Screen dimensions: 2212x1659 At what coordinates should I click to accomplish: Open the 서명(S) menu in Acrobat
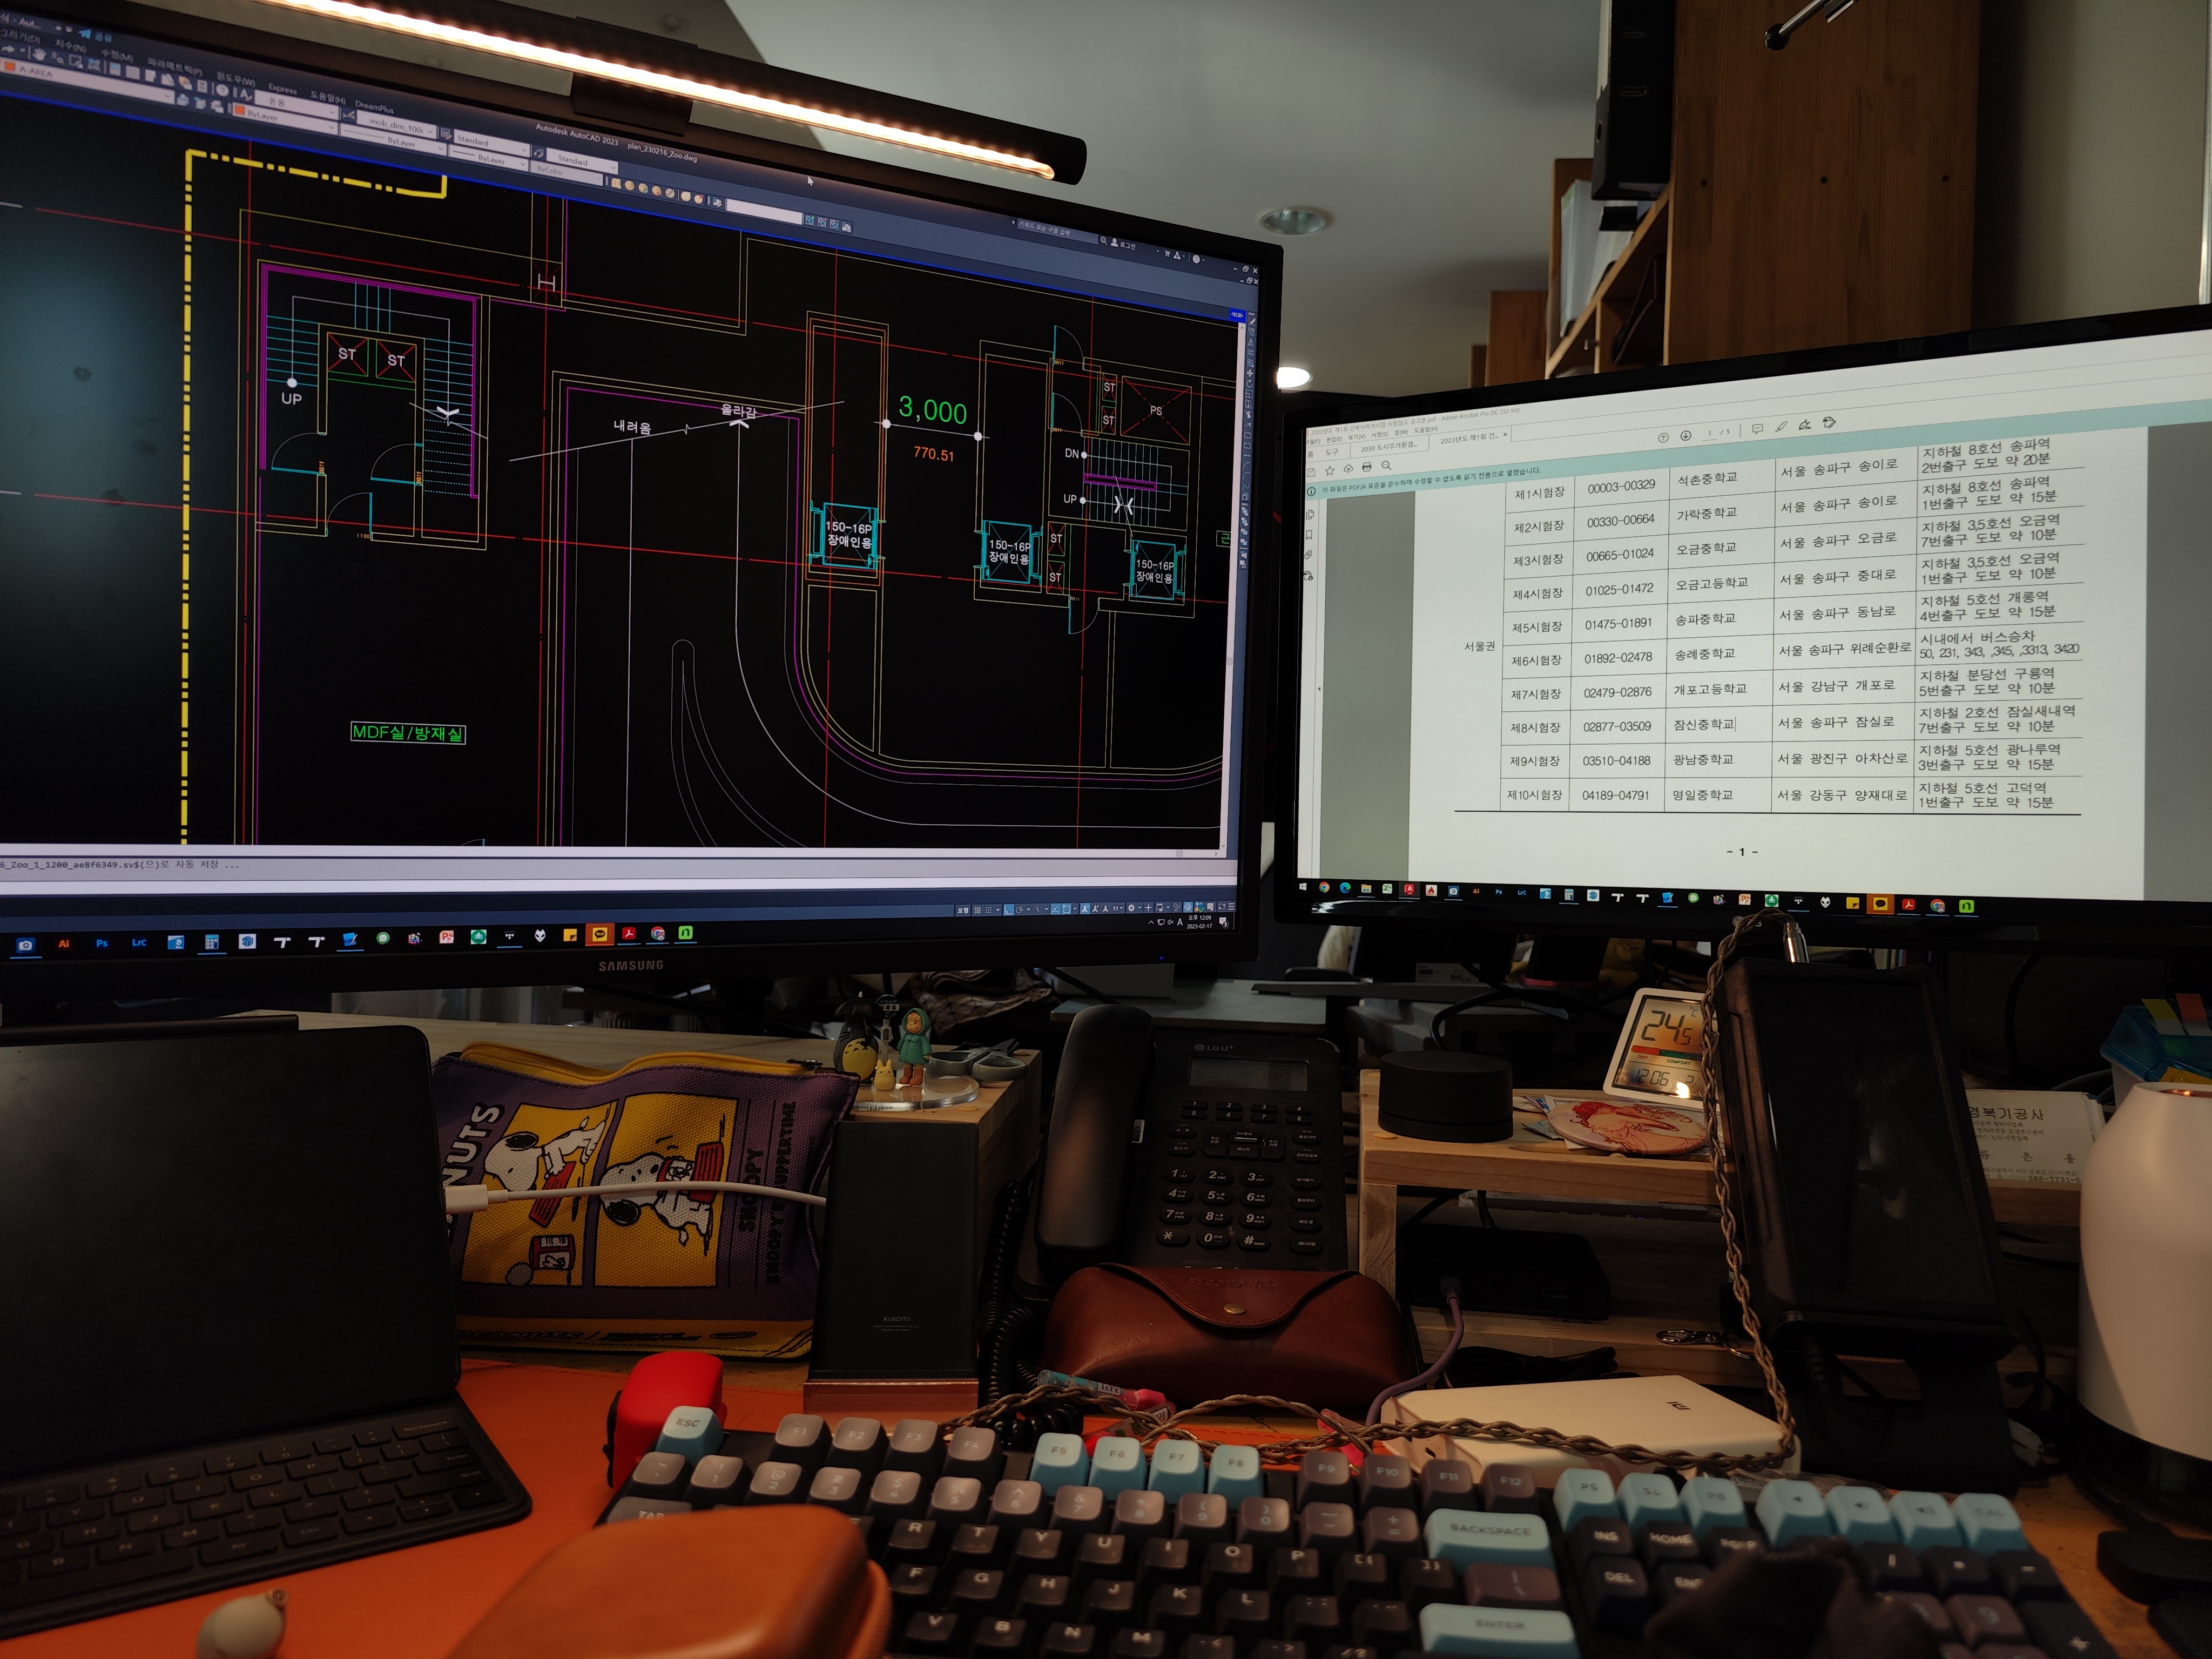tap(1380, 435)
